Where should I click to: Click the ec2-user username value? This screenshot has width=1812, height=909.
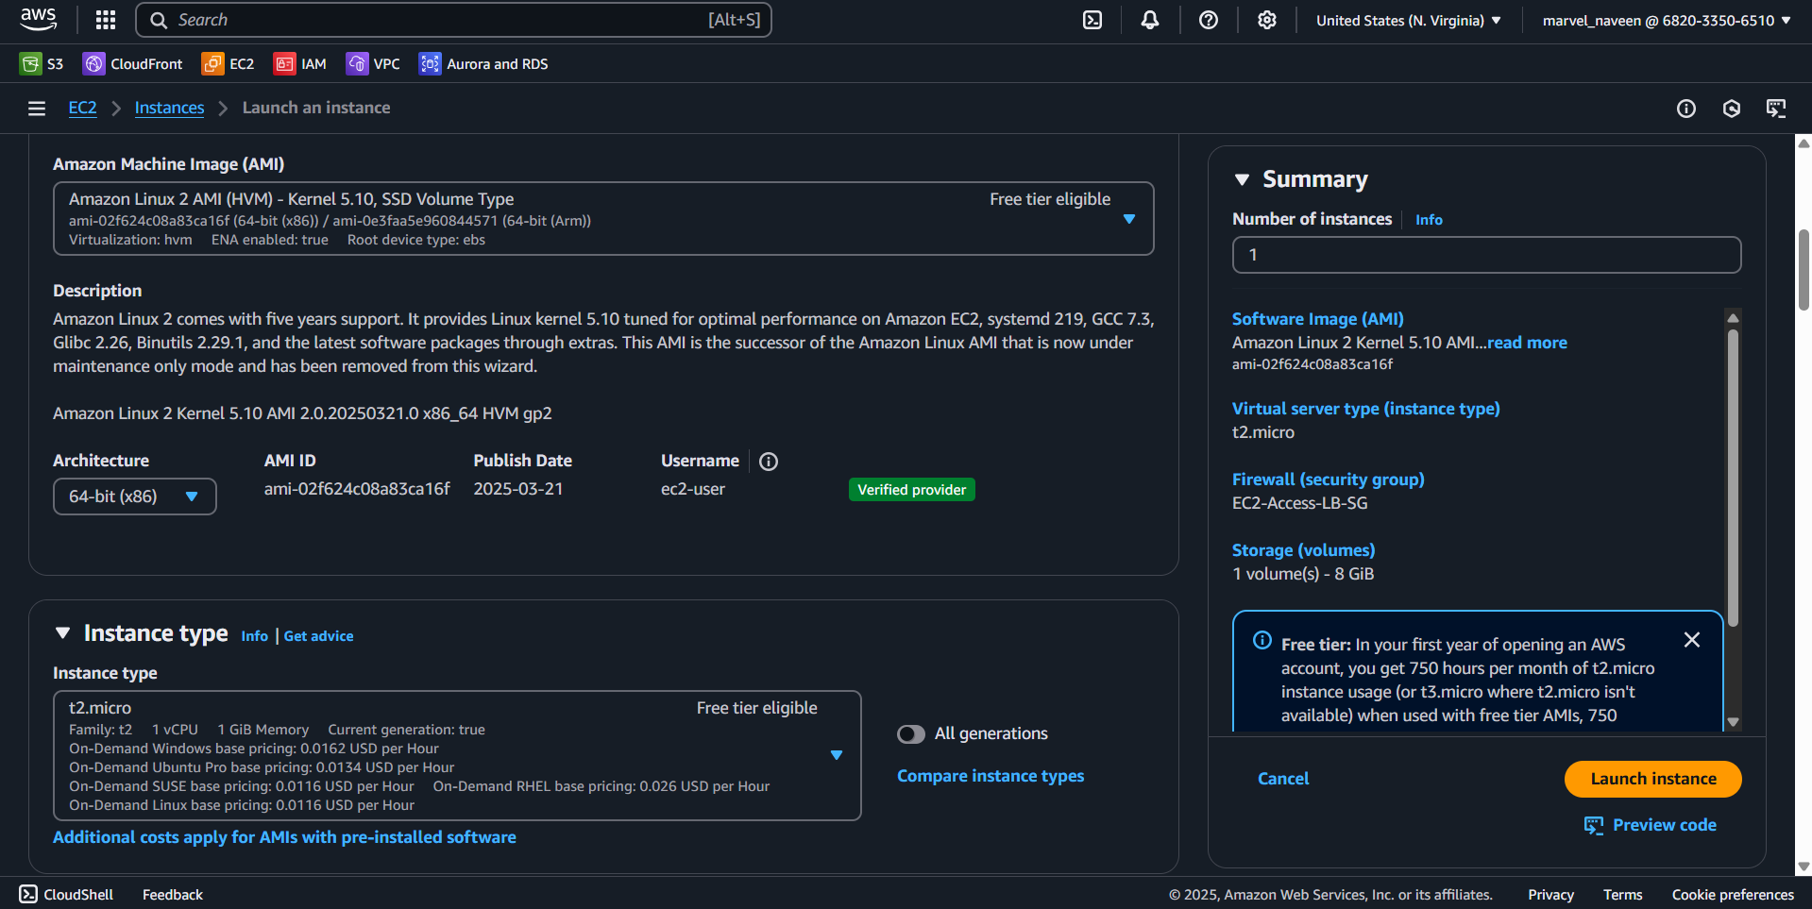tap(692, 489)
